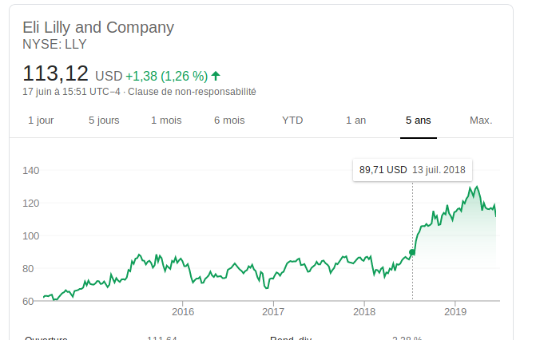
Task: Click the green upward arrow icon
Action: pos(216,77)
